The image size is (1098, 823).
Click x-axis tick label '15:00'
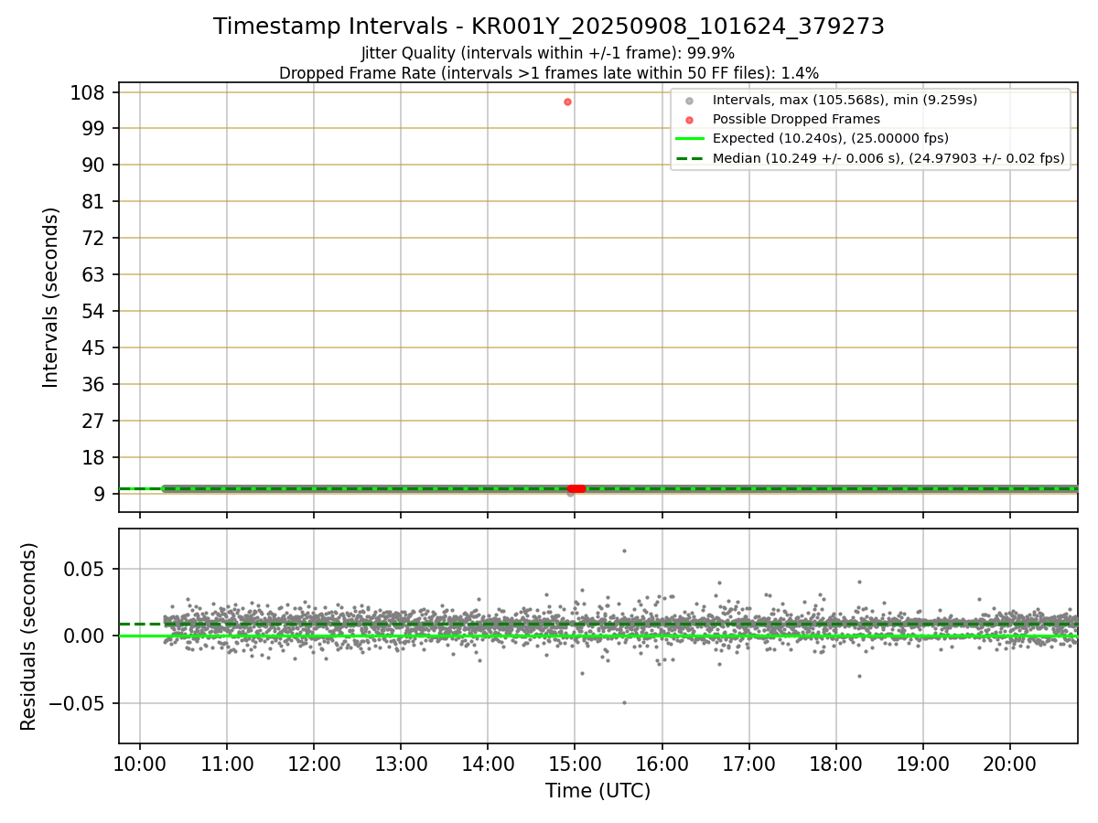(575, 764)
